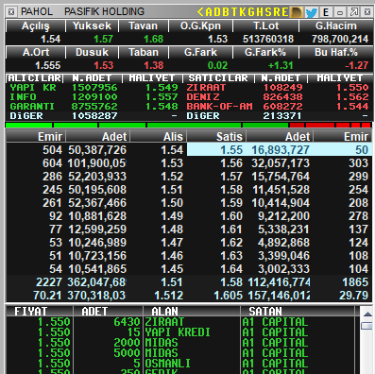Screen dimensions: 375x374
Task: Click the trades list scrollbar thumb
Action: point(367,326)
